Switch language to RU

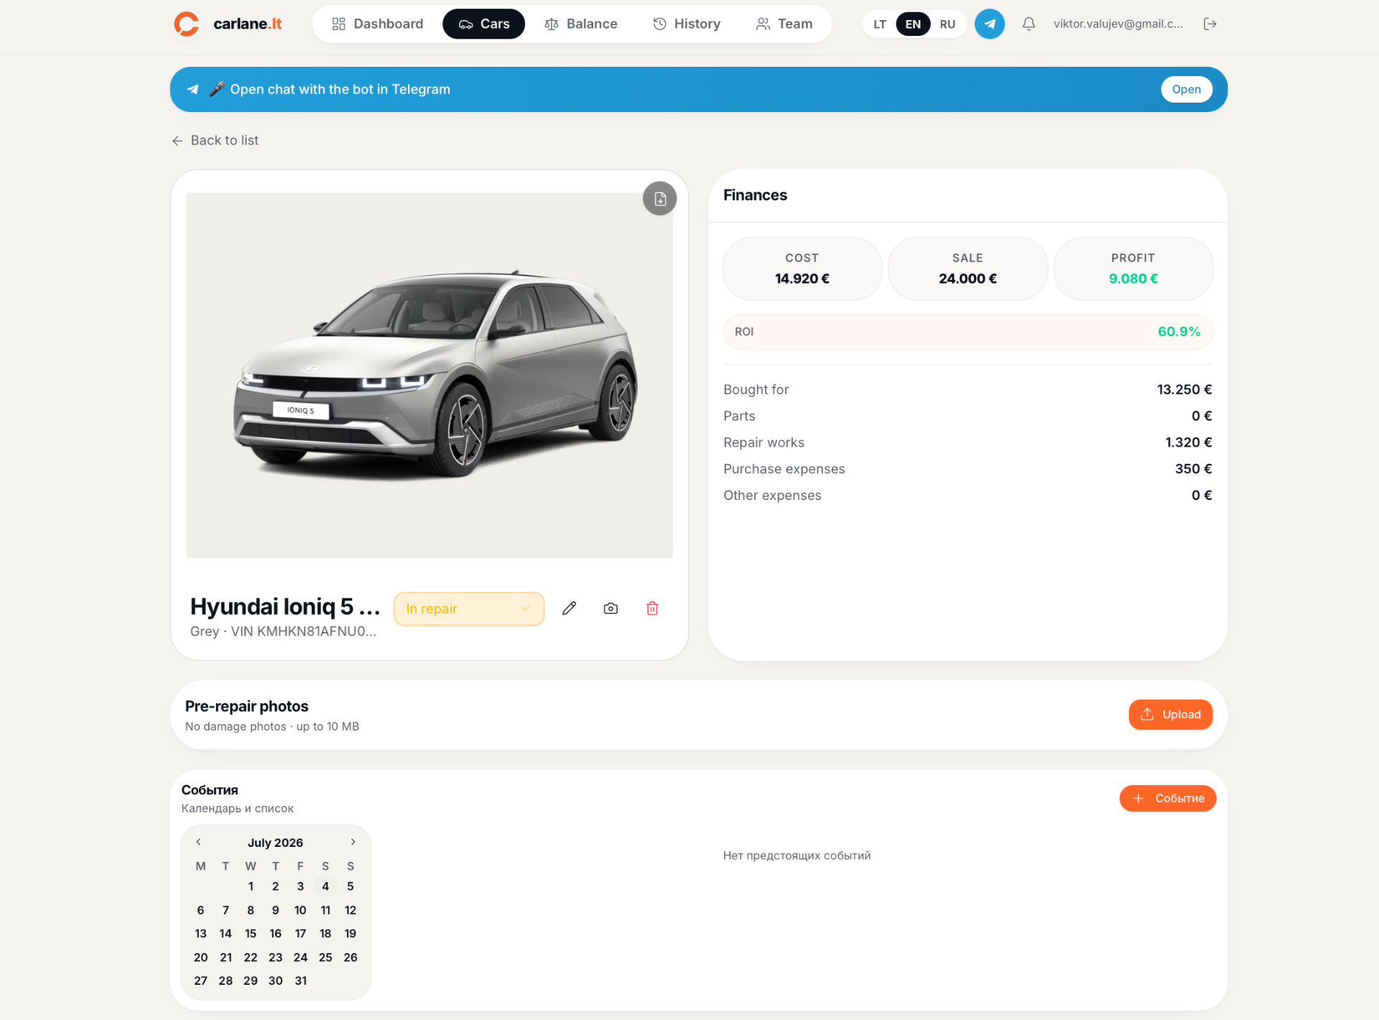(947, 24)
